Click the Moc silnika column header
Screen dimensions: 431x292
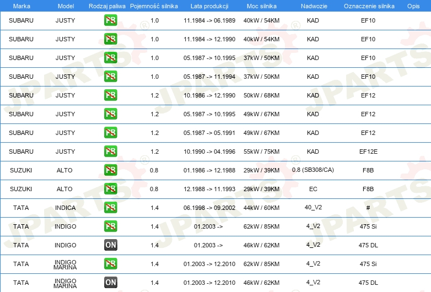(x=262, y=6)
